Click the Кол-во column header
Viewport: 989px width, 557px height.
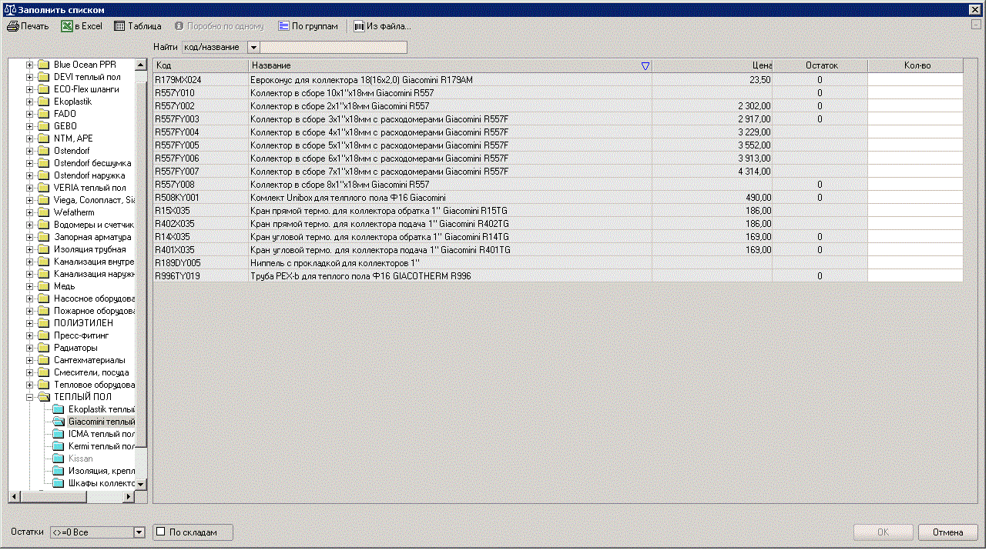tap(916, 66)
